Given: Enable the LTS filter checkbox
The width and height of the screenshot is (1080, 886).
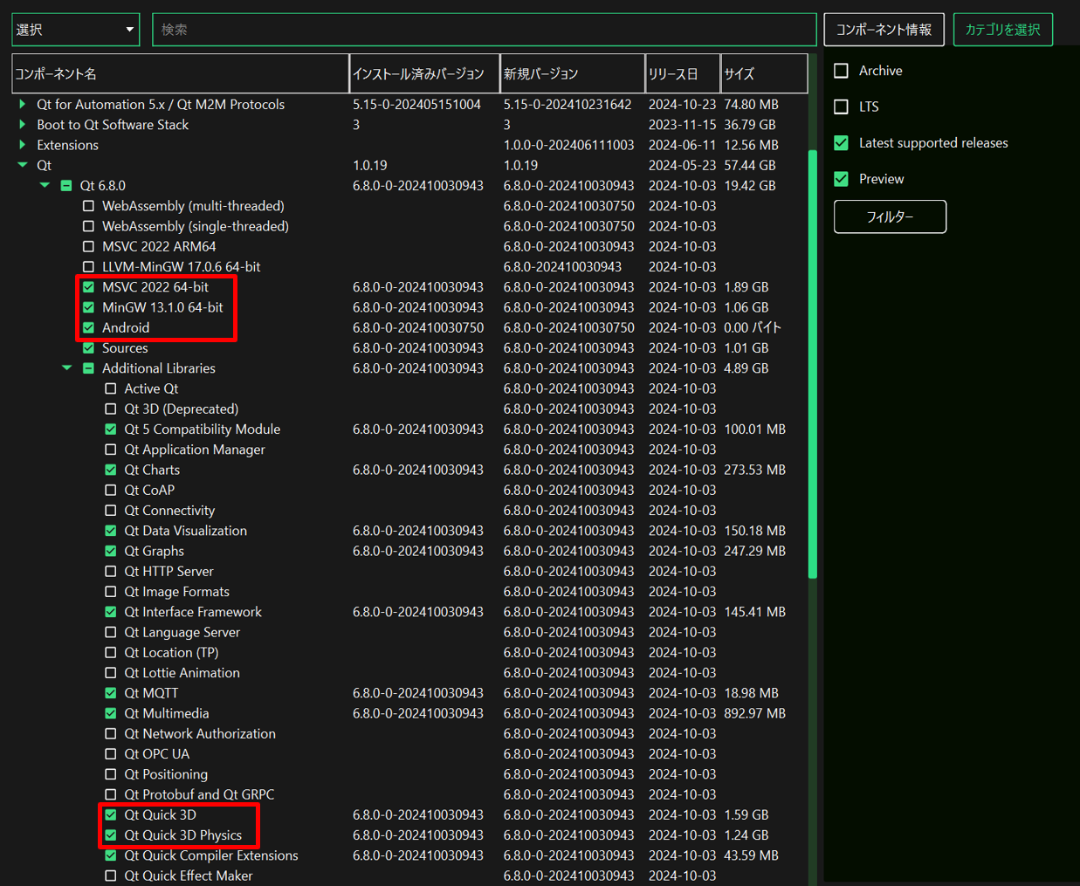Looking at the screenshot, I should point(842,106).
